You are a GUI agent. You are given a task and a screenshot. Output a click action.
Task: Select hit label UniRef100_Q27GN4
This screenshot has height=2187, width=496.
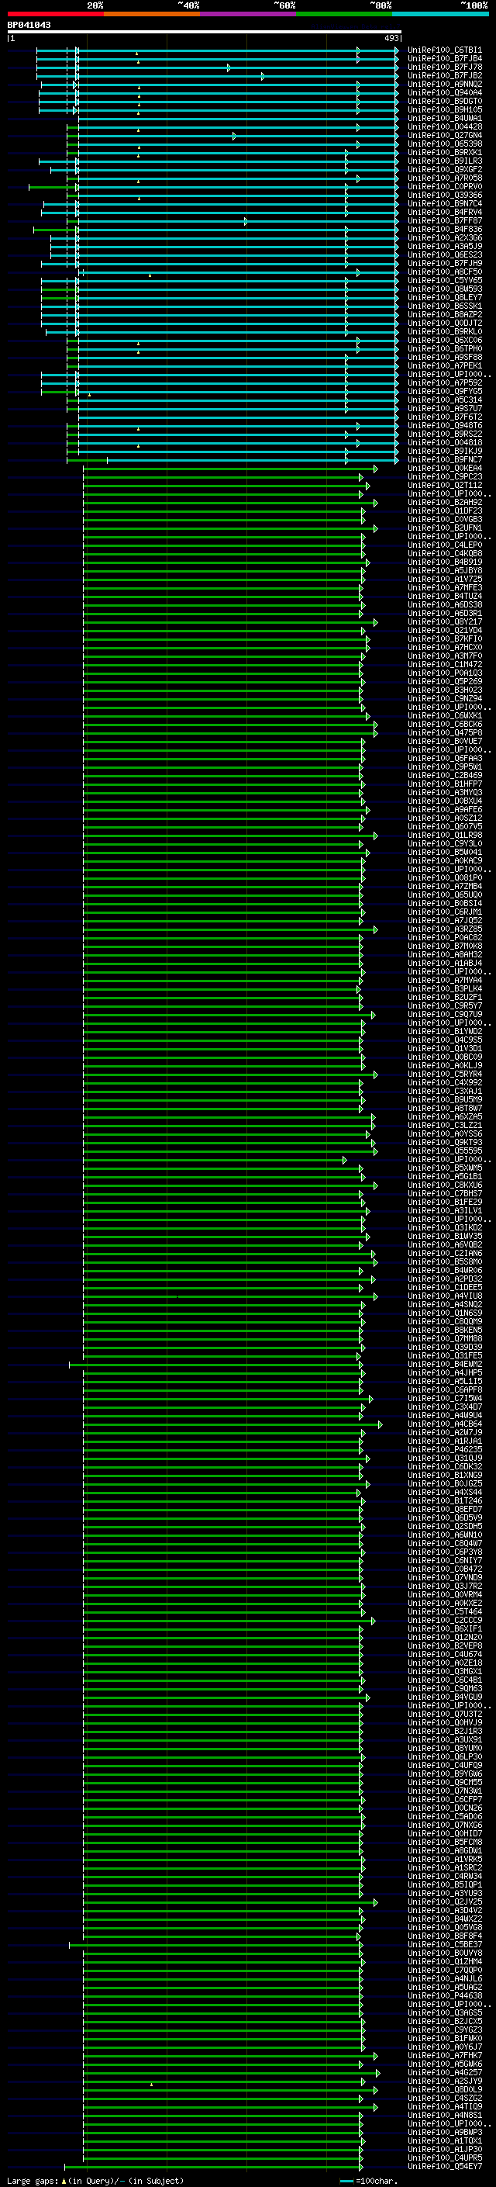coord(444,135)
